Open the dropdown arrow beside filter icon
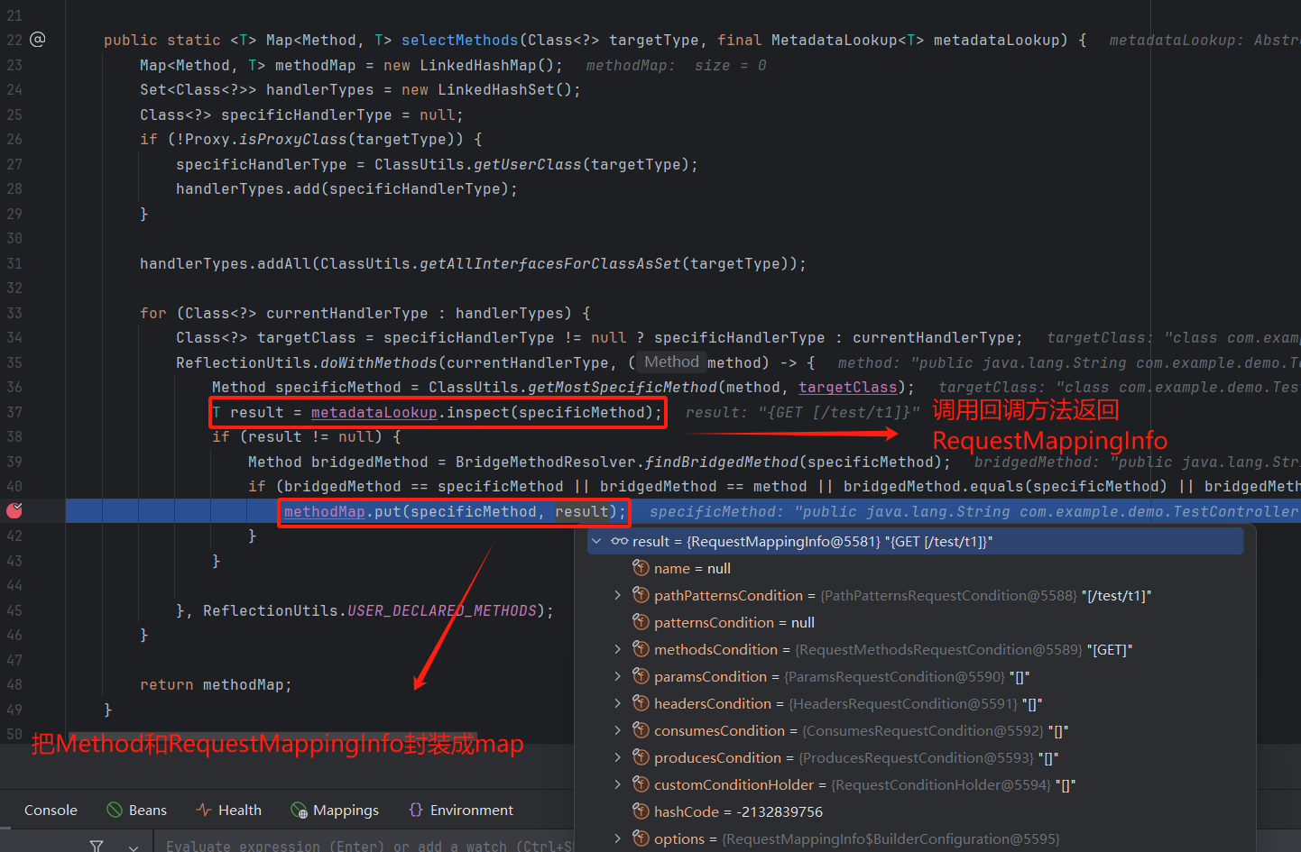1301x852 pixels. (x=134, y=846)
